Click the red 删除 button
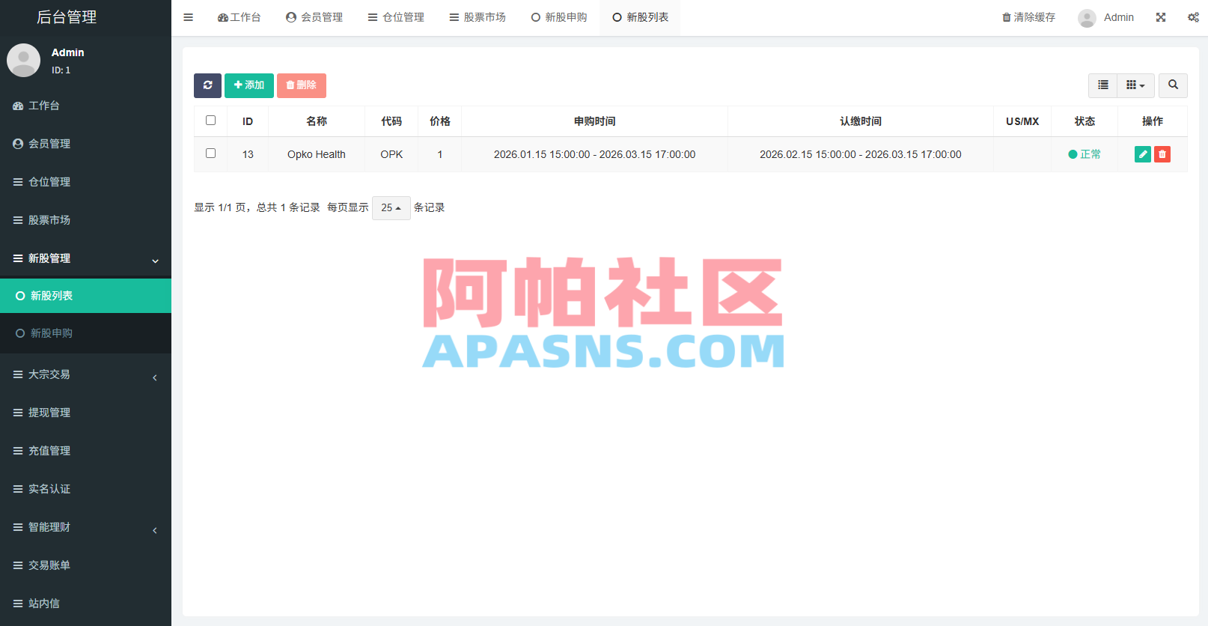 [302, 85]
